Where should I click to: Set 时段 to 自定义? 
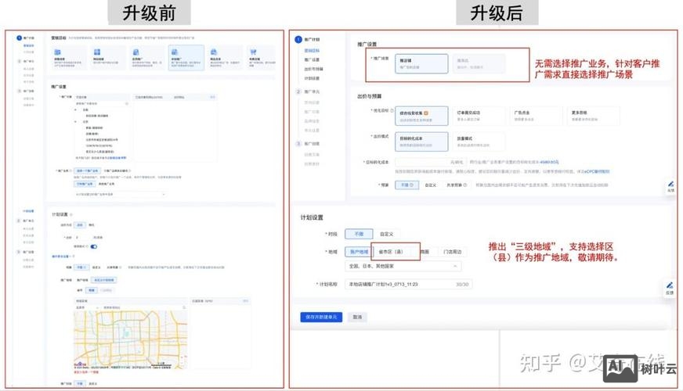click(x=386, y=234)
